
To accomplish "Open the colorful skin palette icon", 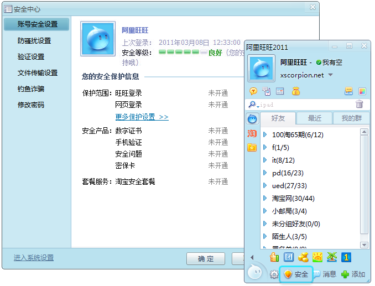I will coord(362,91).
